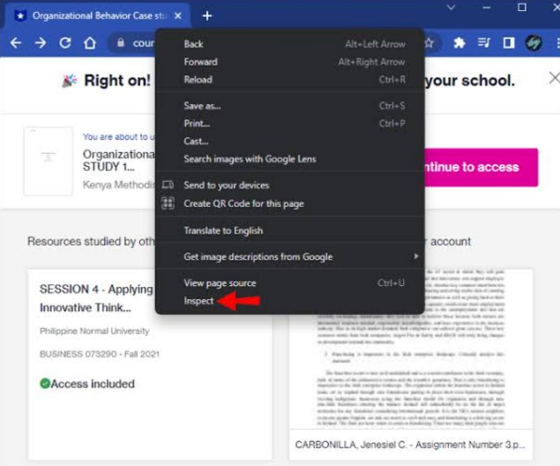Click the browser back arrow icon
The width and height of the screenshot is (560, 466).
(x=16, y=43)
